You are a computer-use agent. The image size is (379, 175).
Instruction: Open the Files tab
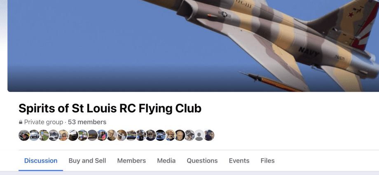[x=268, y=161]
